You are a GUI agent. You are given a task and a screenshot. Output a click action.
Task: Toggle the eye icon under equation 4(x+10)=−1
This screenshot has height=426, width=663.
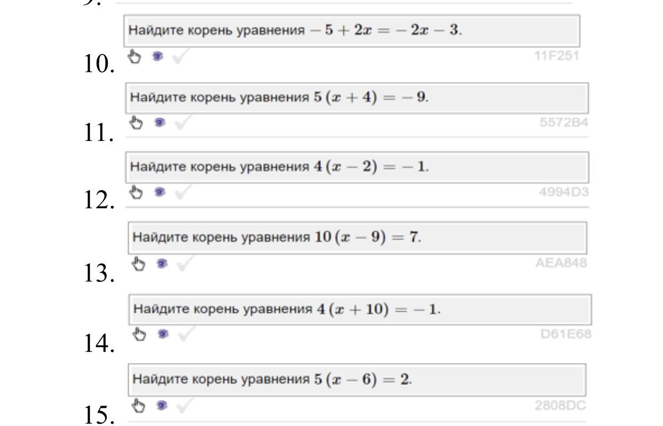[160, 334]
